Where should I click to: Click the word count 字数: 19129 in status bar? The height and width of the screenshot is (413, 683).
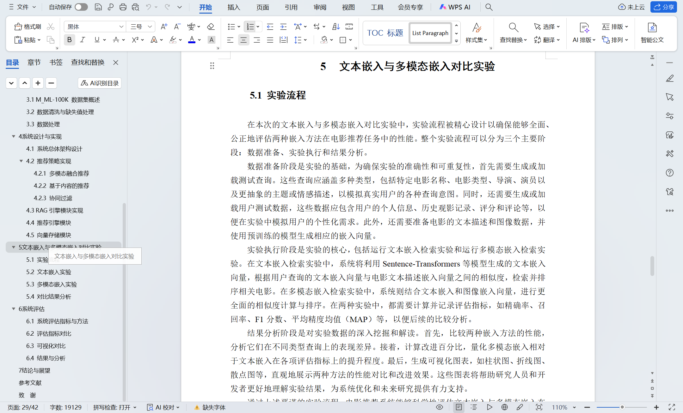(x=65, y=407)
